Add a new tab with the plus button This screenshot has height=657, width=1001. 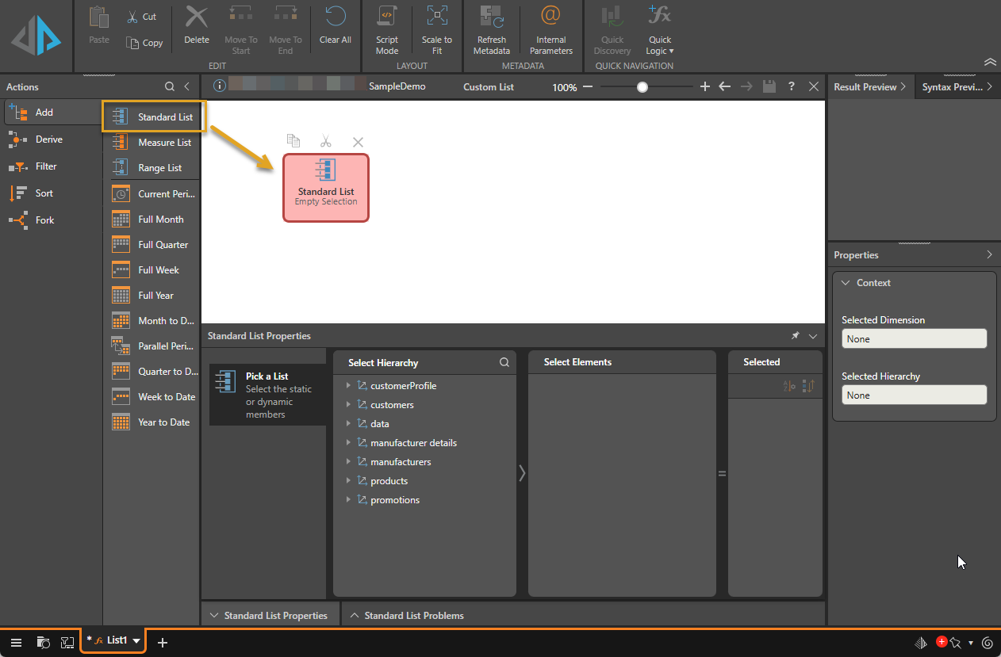163,642
